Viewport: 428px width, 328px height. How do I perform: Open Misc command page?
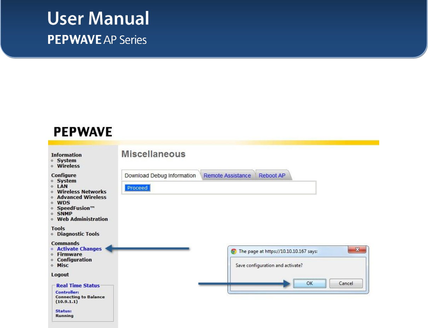tap(63, 265)
